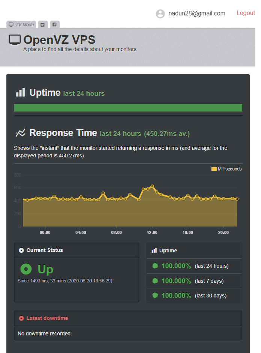Click the Latest downtime header text
This screenshot has height=353, width=261.
[x=47, y=318]
